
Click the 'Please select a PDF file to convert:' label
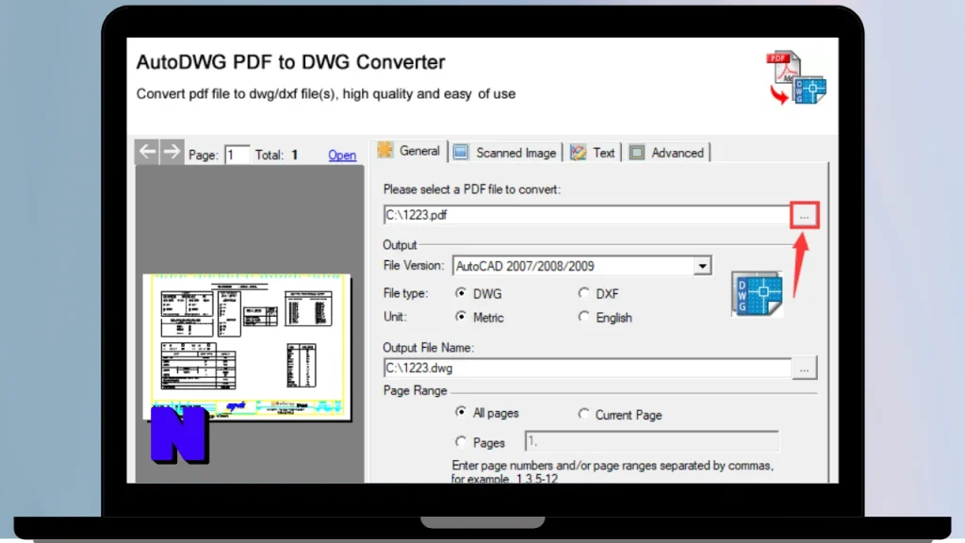point(472,189)
